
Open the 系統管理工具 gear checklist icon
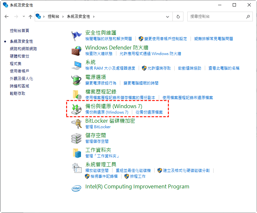point(77,168)
